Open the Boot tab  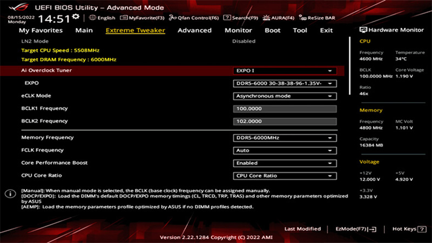[x=273, y=30]
